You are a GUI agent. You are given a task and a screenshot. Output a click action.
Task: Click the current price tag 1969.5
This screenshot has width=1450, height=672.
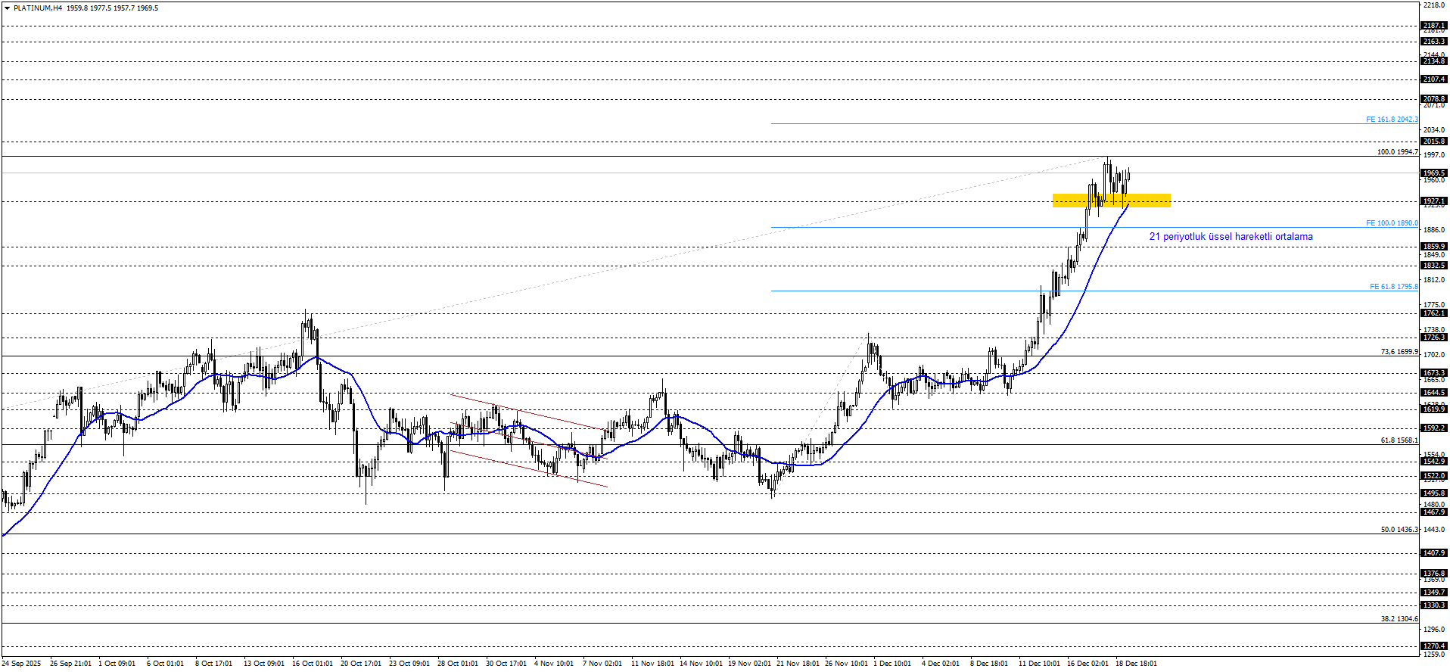[x=1433, y=173]
